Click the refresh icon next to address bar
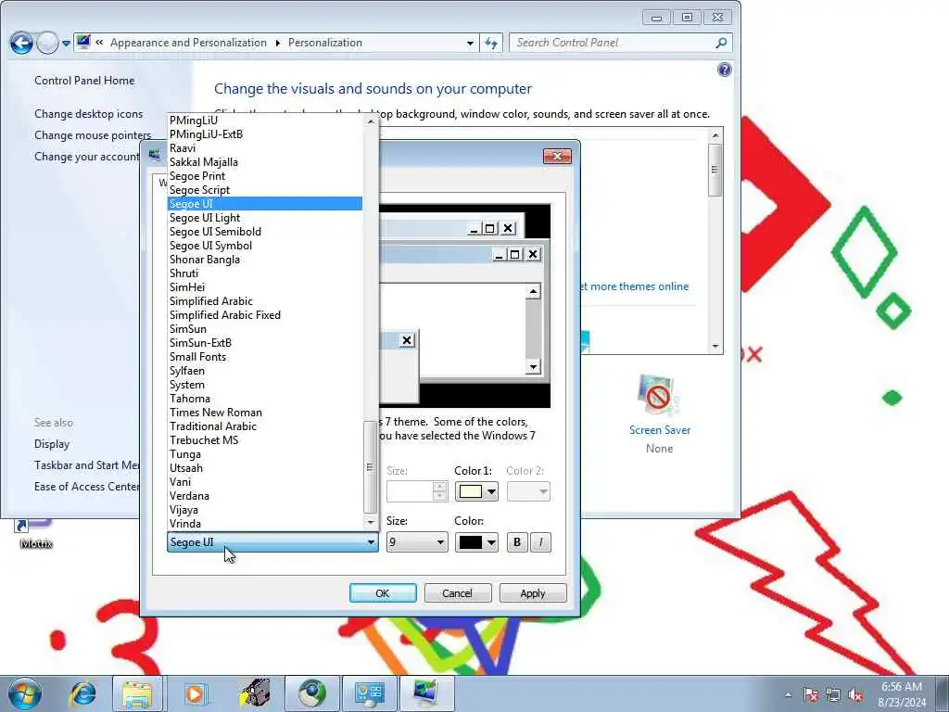Viewport: 949px width, 712px height. pos(491,43)
